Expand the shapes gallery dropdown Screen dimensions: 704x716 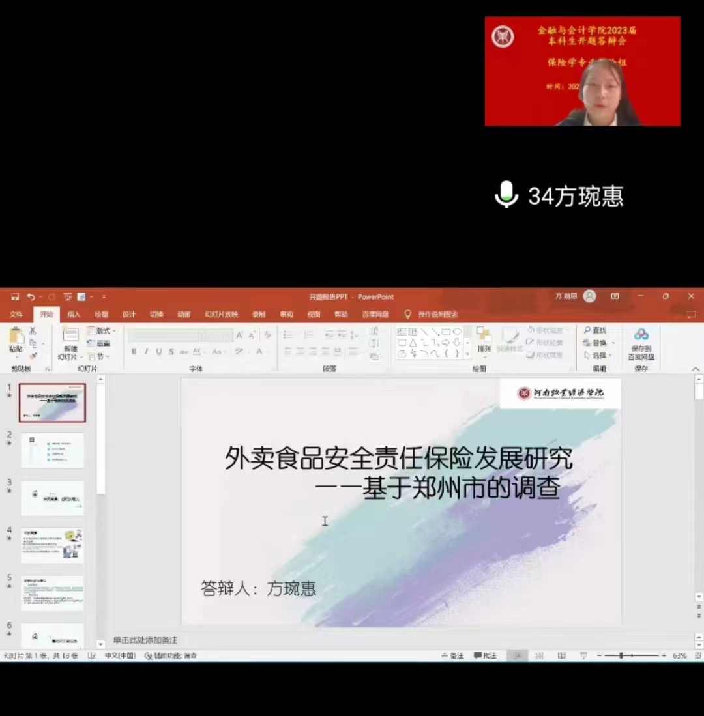(467, 354)
